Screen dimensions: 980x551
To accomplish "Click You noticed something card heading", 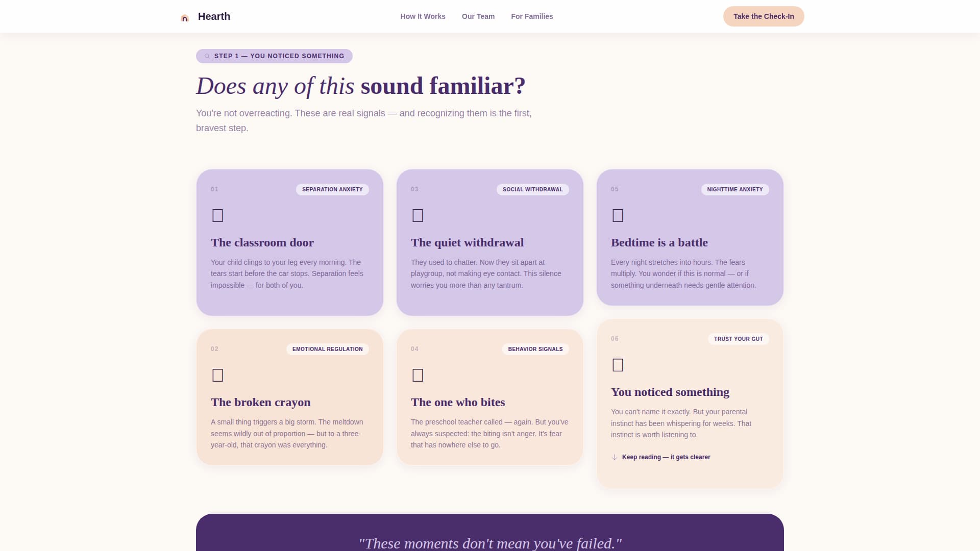I will [x=670, y=392].
